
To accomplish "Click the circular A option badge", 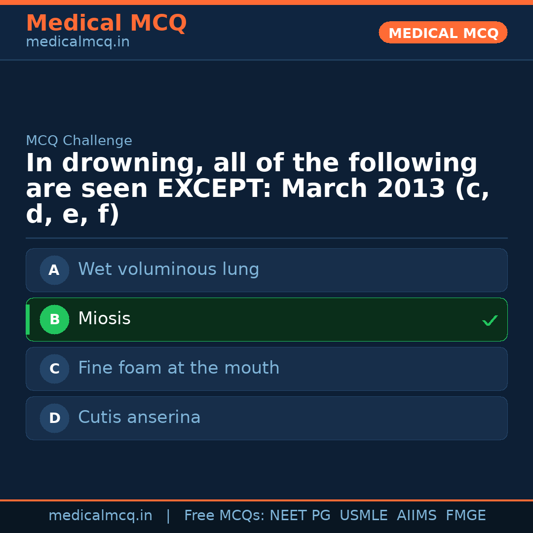I will tap(54, 270).
